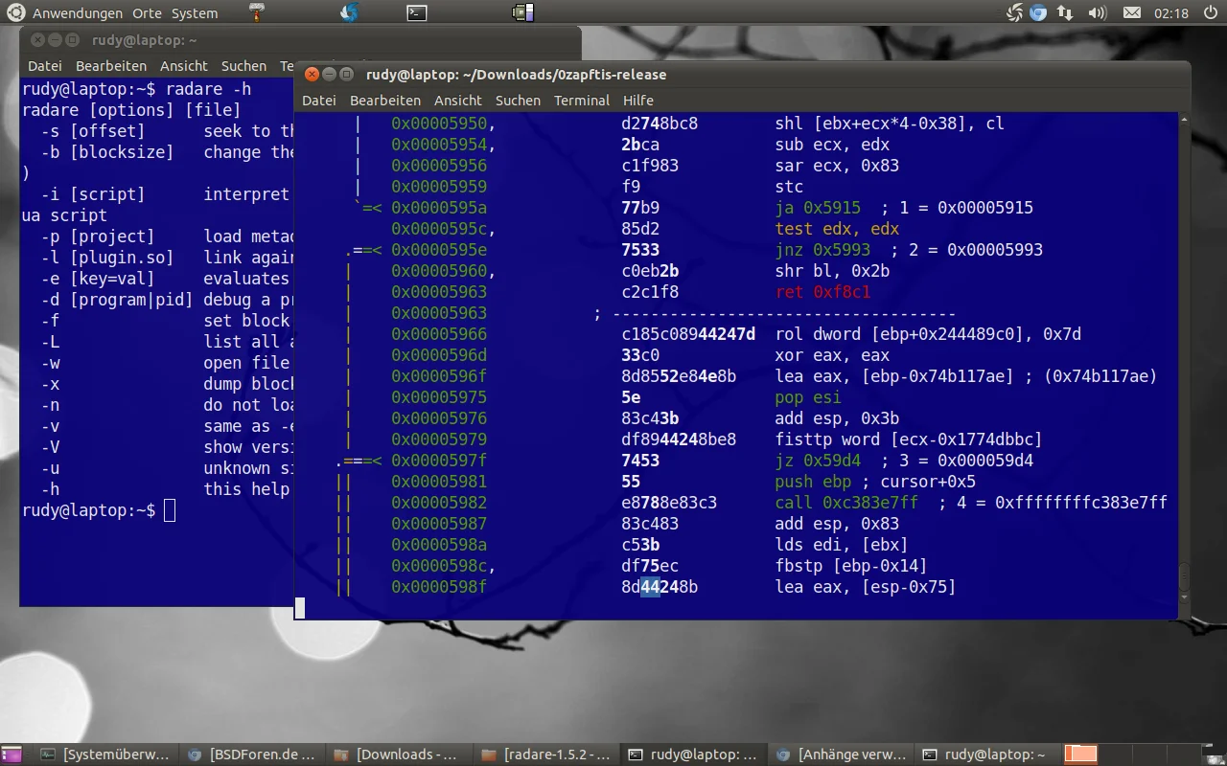
Task: Open Ansicht menu in background rudy@laptop terminal
Action: tap(184, 66)
